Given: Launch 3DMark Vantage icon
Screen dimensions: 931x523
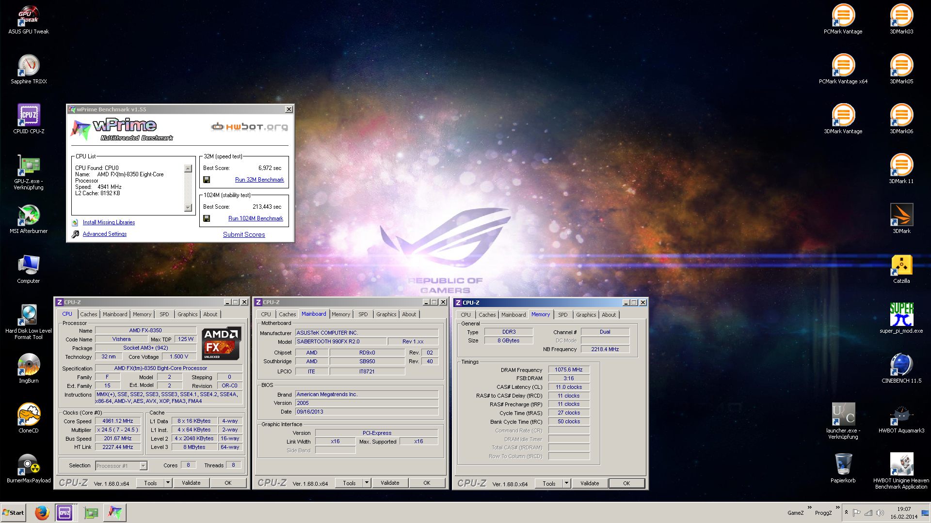Looking at the screenshot, I should [x=843, y=119].
